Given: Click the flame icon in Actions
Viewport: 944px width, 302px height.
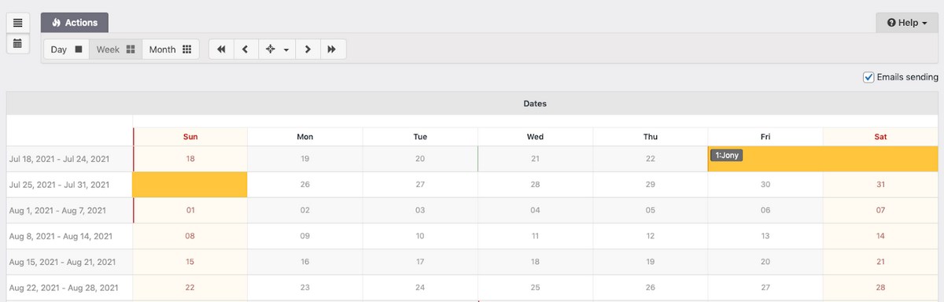Looking at the screenshot, I should click(x=57, y=23).
